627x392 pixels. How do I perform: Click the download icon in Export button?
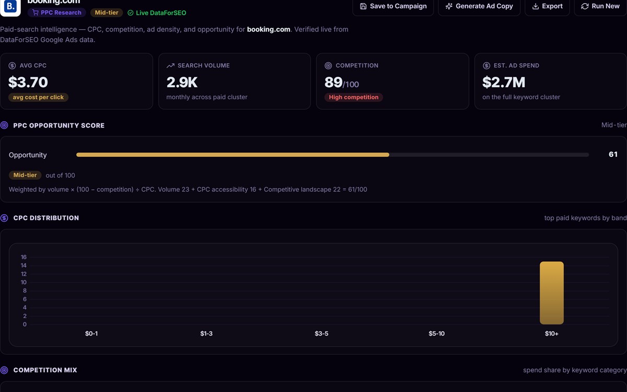tap(536, 6)
